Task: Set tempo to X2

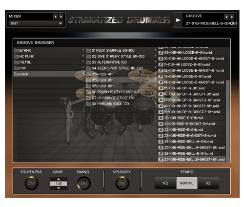Action: pos(208,183)
